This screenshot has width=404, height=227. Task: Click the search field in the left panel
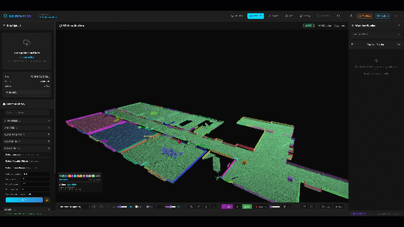(27, 112)
